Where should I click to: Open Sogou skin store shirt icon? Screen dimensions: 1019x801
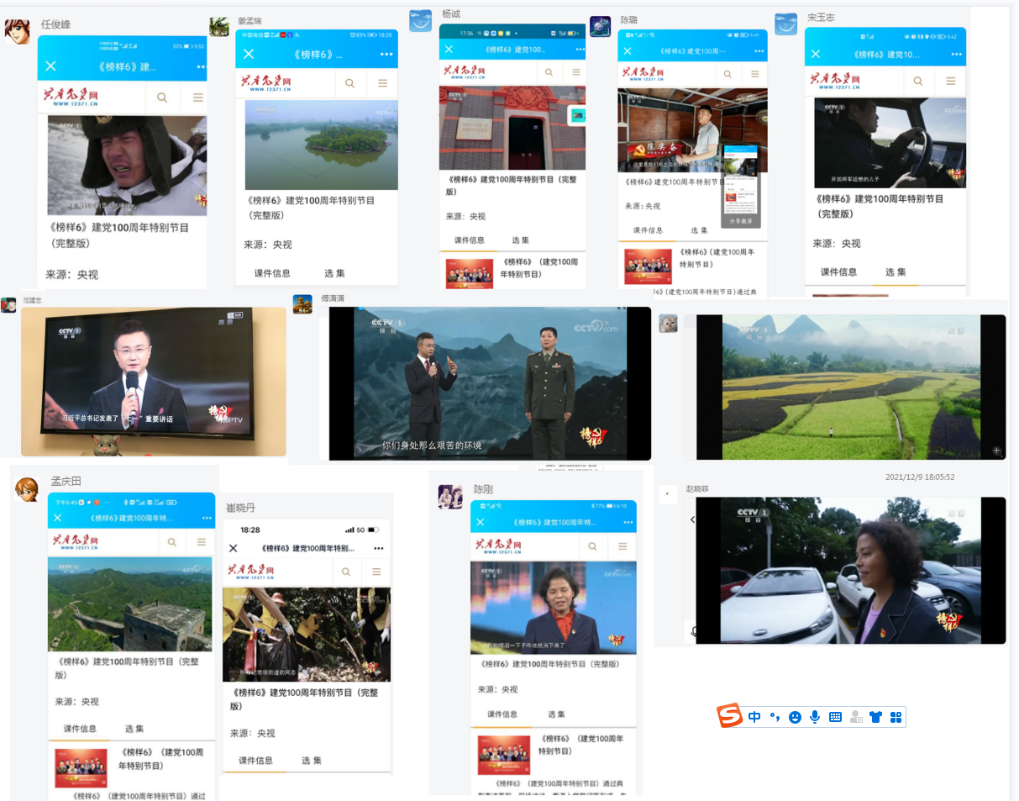(x=875, y=717)
